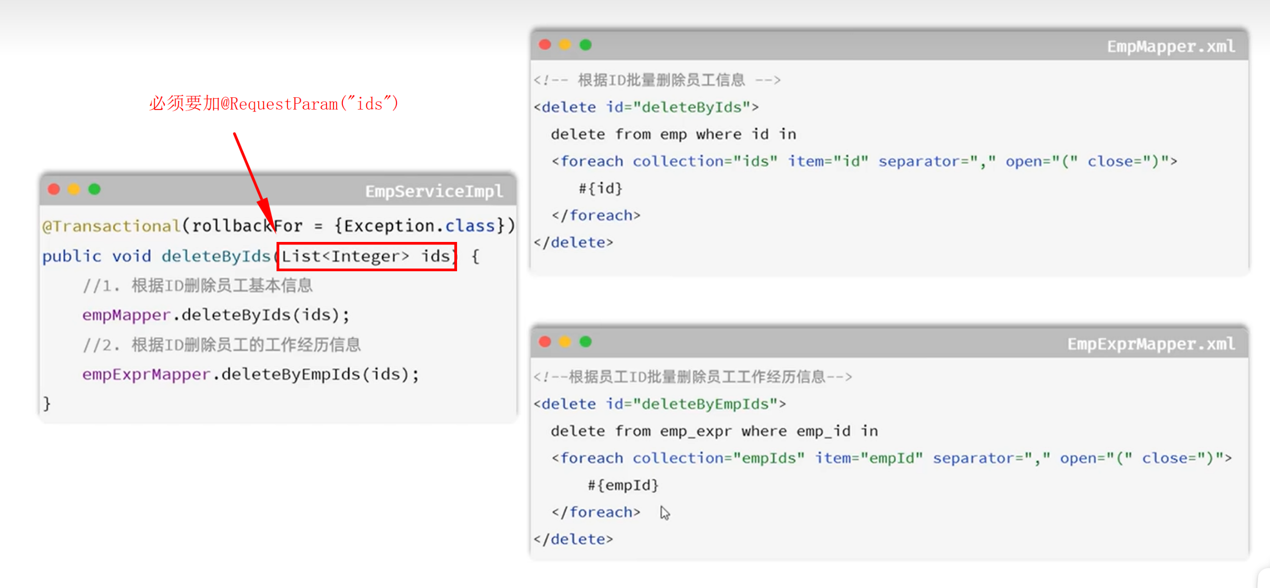
Task: Click the @Transactional annotation text
Action: [112, 226]
